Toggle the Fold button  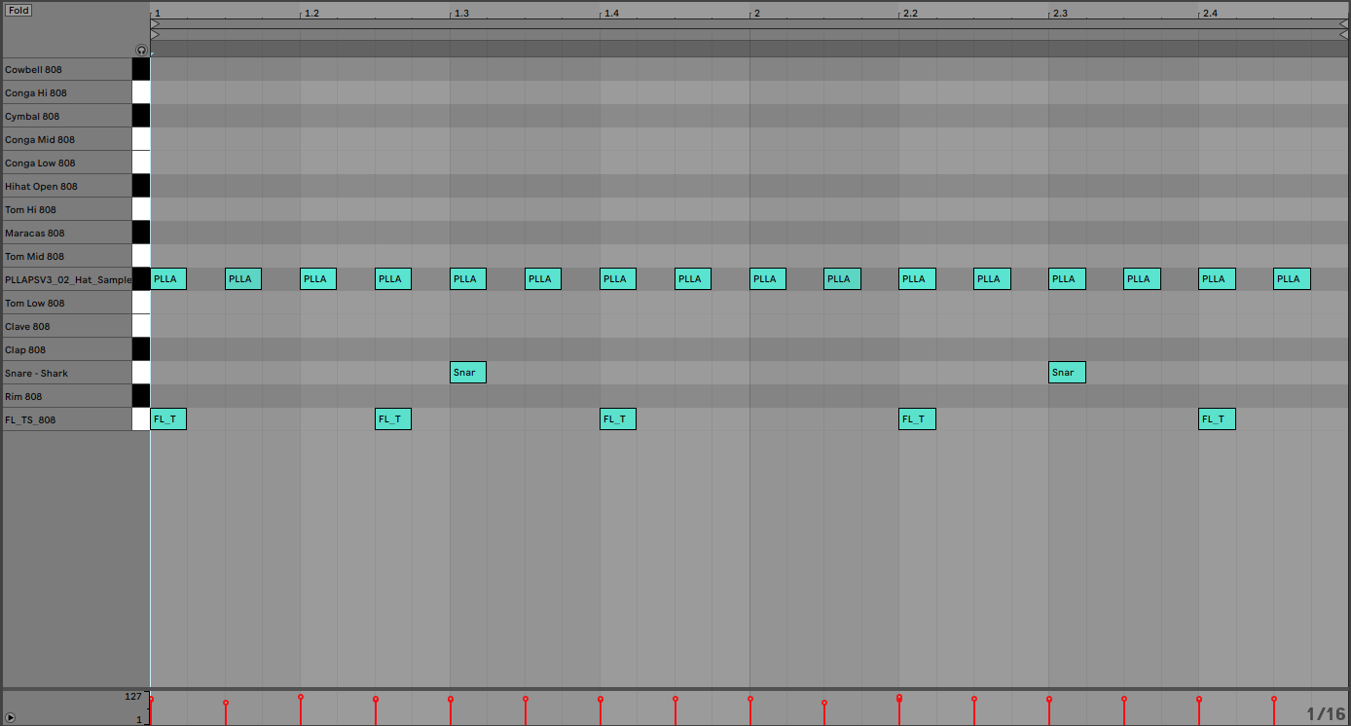click(17, 10)
